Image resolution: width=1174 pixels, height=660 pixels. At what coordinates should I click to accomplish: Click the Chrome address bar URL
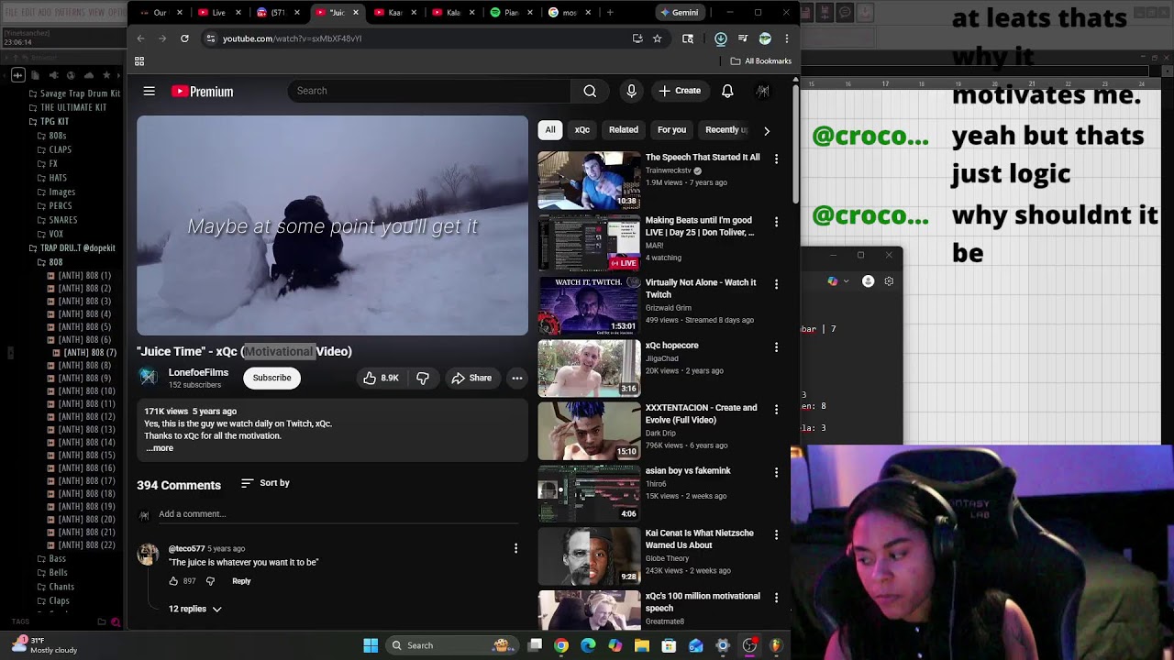click(292, 38)
